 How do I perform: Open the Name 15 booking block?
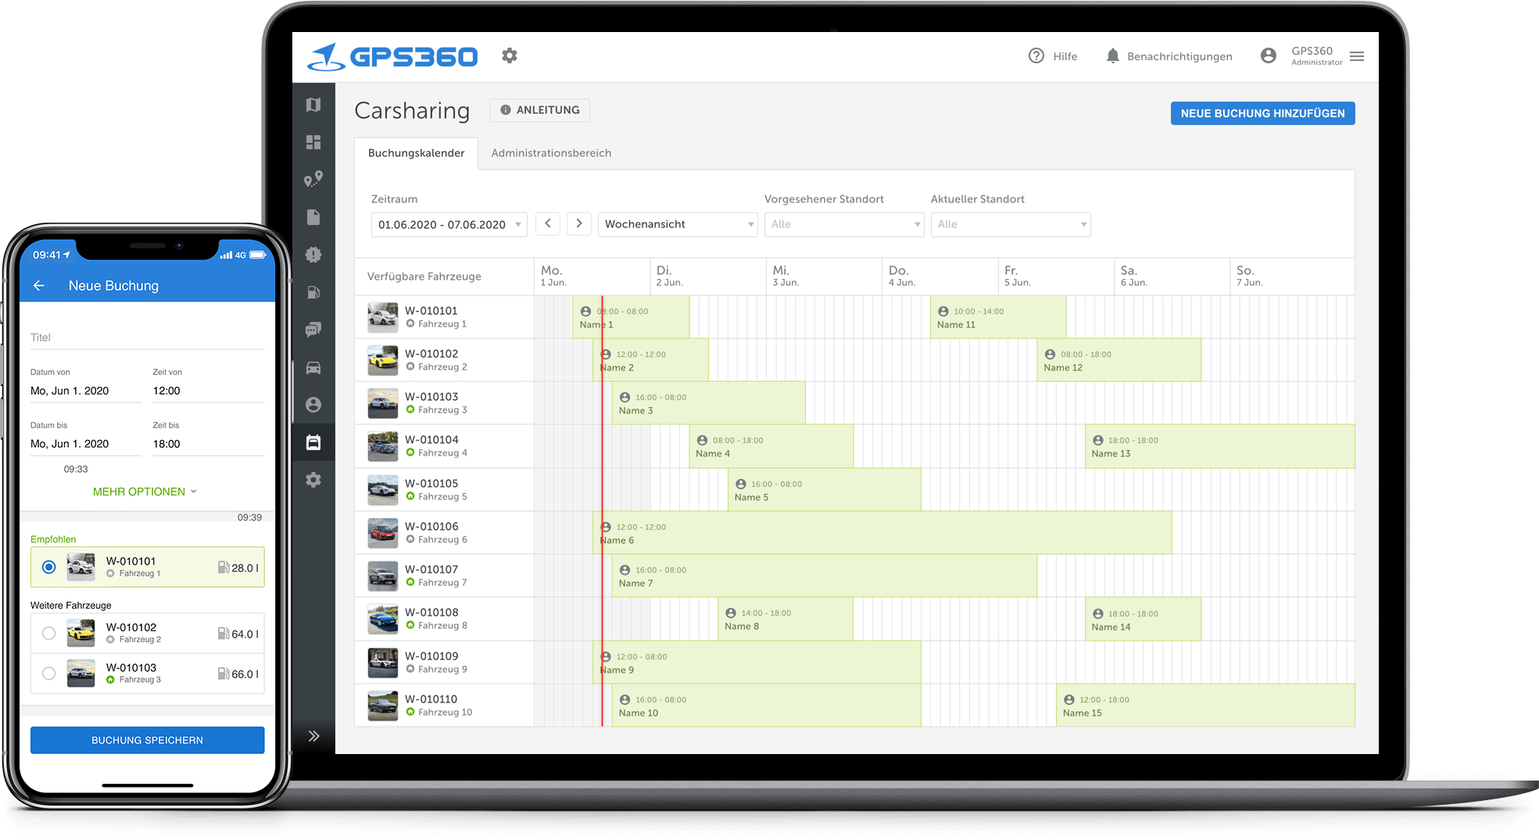[x=1205, y=706]
